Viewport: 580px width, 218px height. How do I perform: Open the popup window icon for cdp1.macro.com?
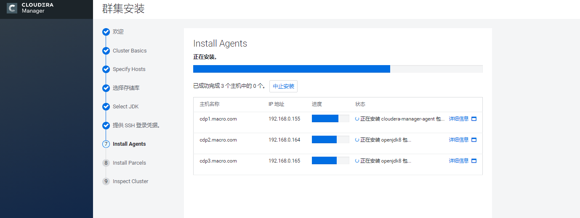474,119
